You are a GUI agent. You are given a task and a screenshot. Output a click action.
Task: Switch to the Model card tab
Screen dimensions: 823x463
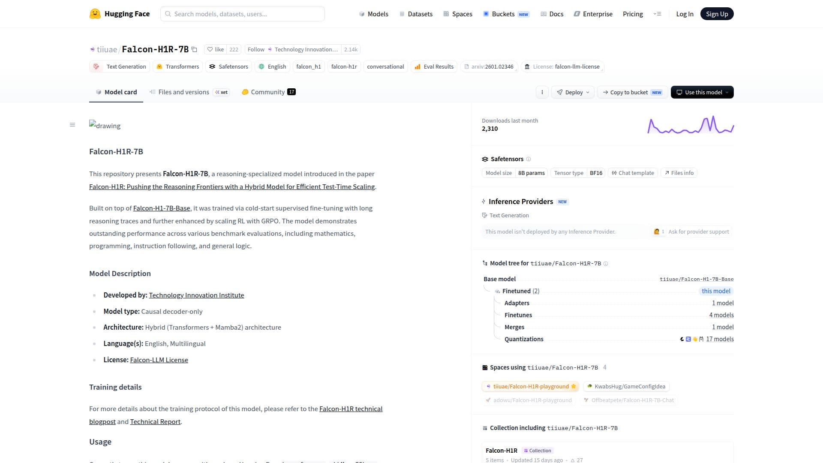click(x=116, y=92)
